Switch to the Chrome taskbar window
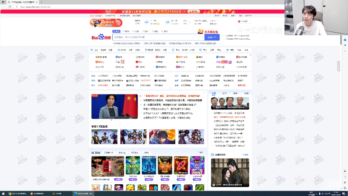 coord(17,193)
